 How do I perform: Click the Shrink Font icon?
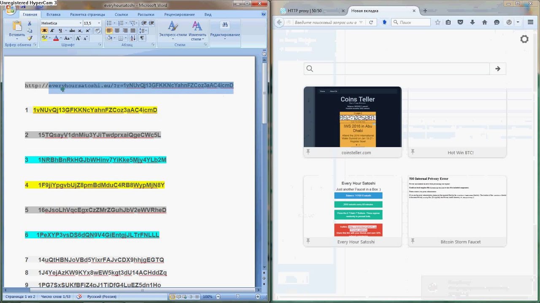[85, 38]
